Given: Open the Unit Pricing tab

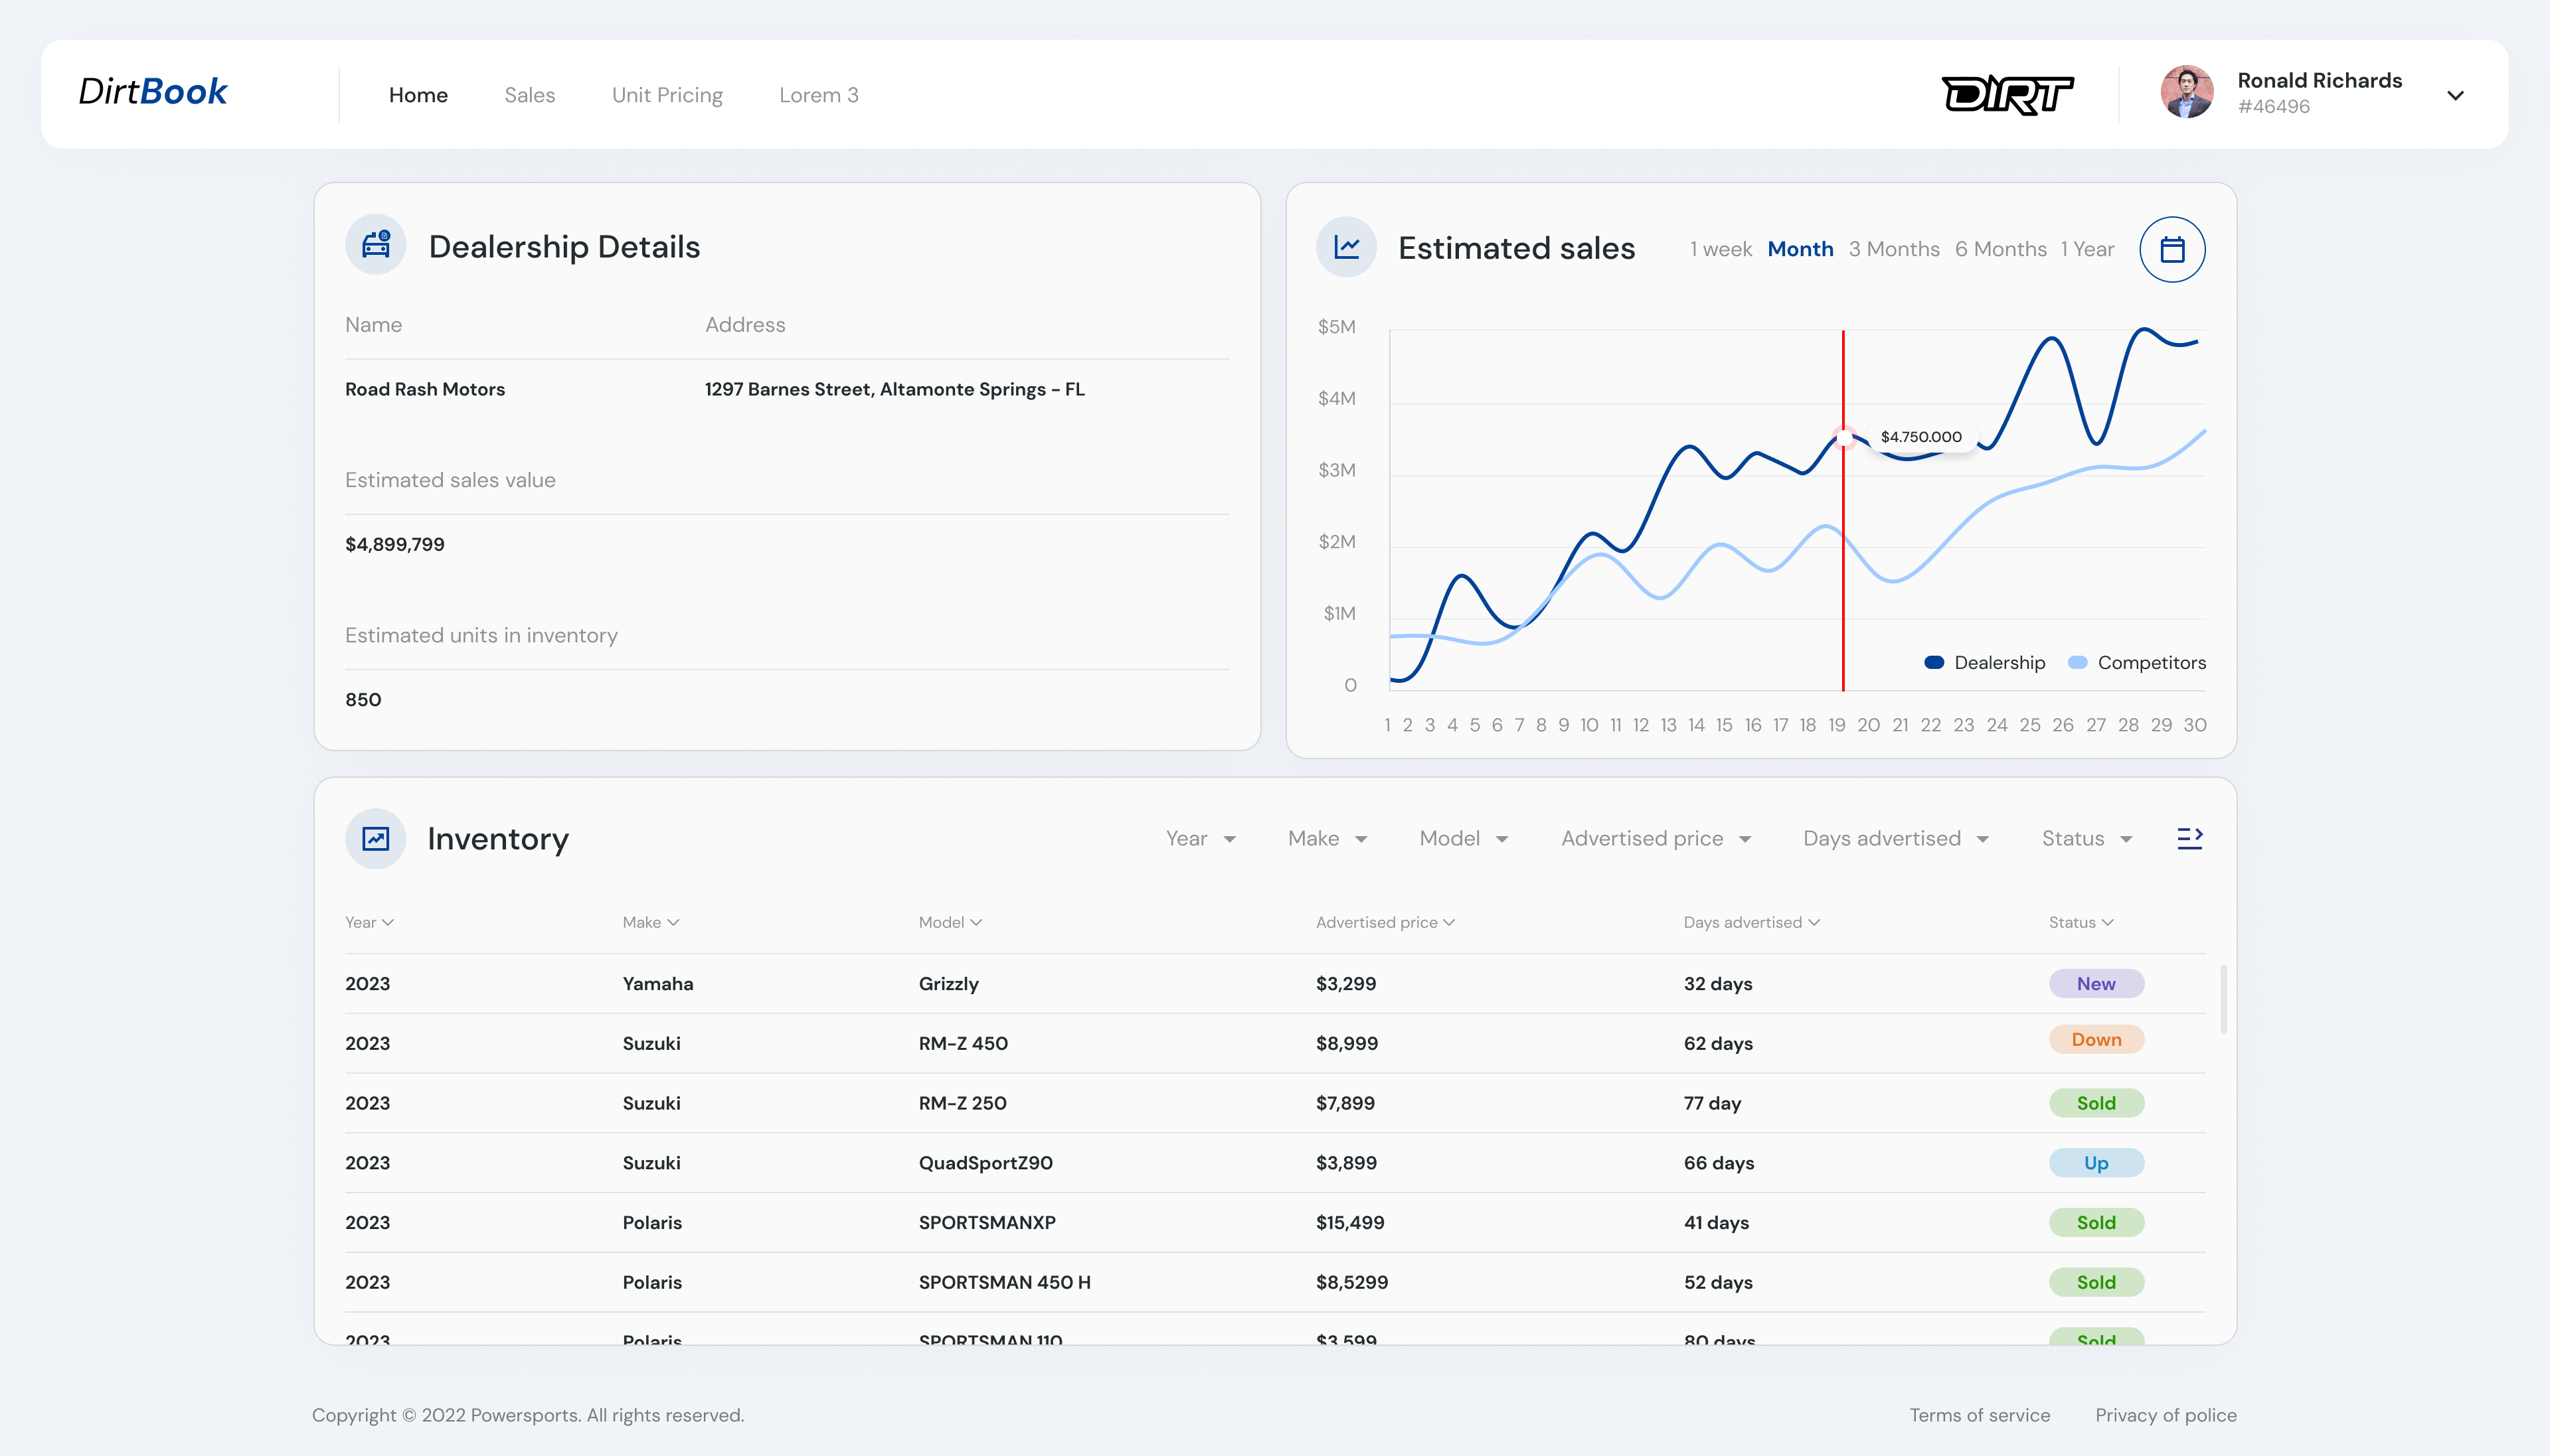Looking at the screenshot, I should pyautogui.click(x=666, y=95).
